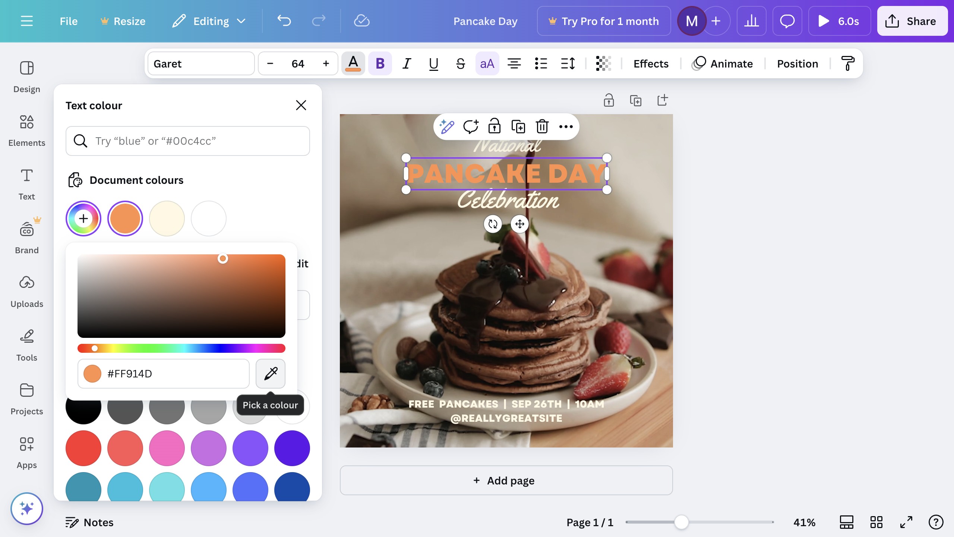The image size is (954, 537).
Task: Select the copy style paint roller
Action: pyautogui.click(x=848, y=64)
